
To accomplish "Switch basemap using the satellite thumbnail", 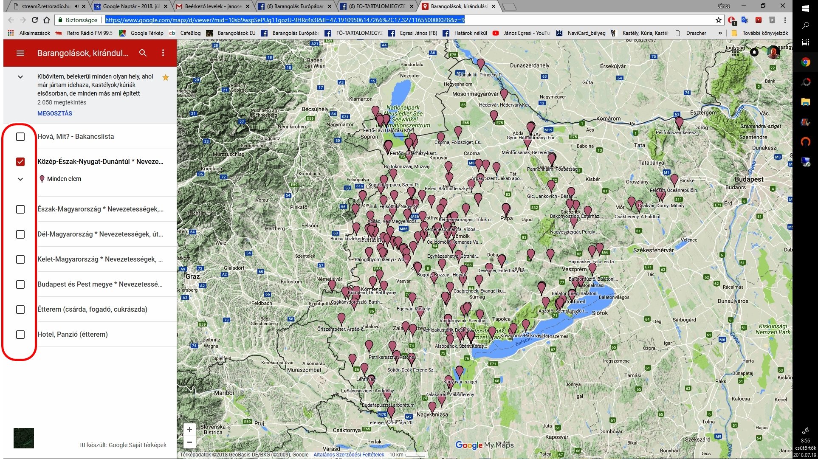I will [x=24, y=438].
